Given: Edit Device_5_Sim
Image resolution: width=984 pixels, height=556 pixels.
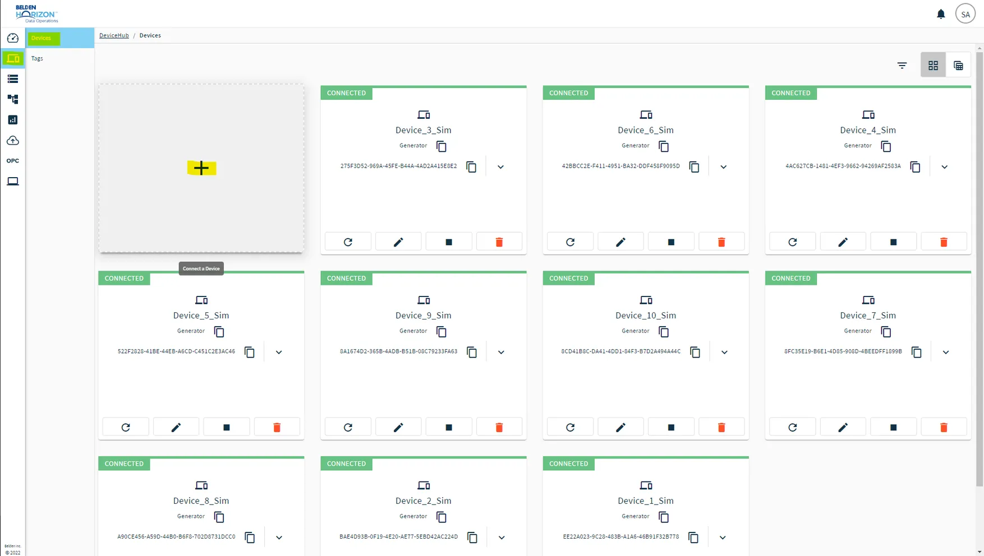Looking at the screenshot, I should click(x=176, y=427).
